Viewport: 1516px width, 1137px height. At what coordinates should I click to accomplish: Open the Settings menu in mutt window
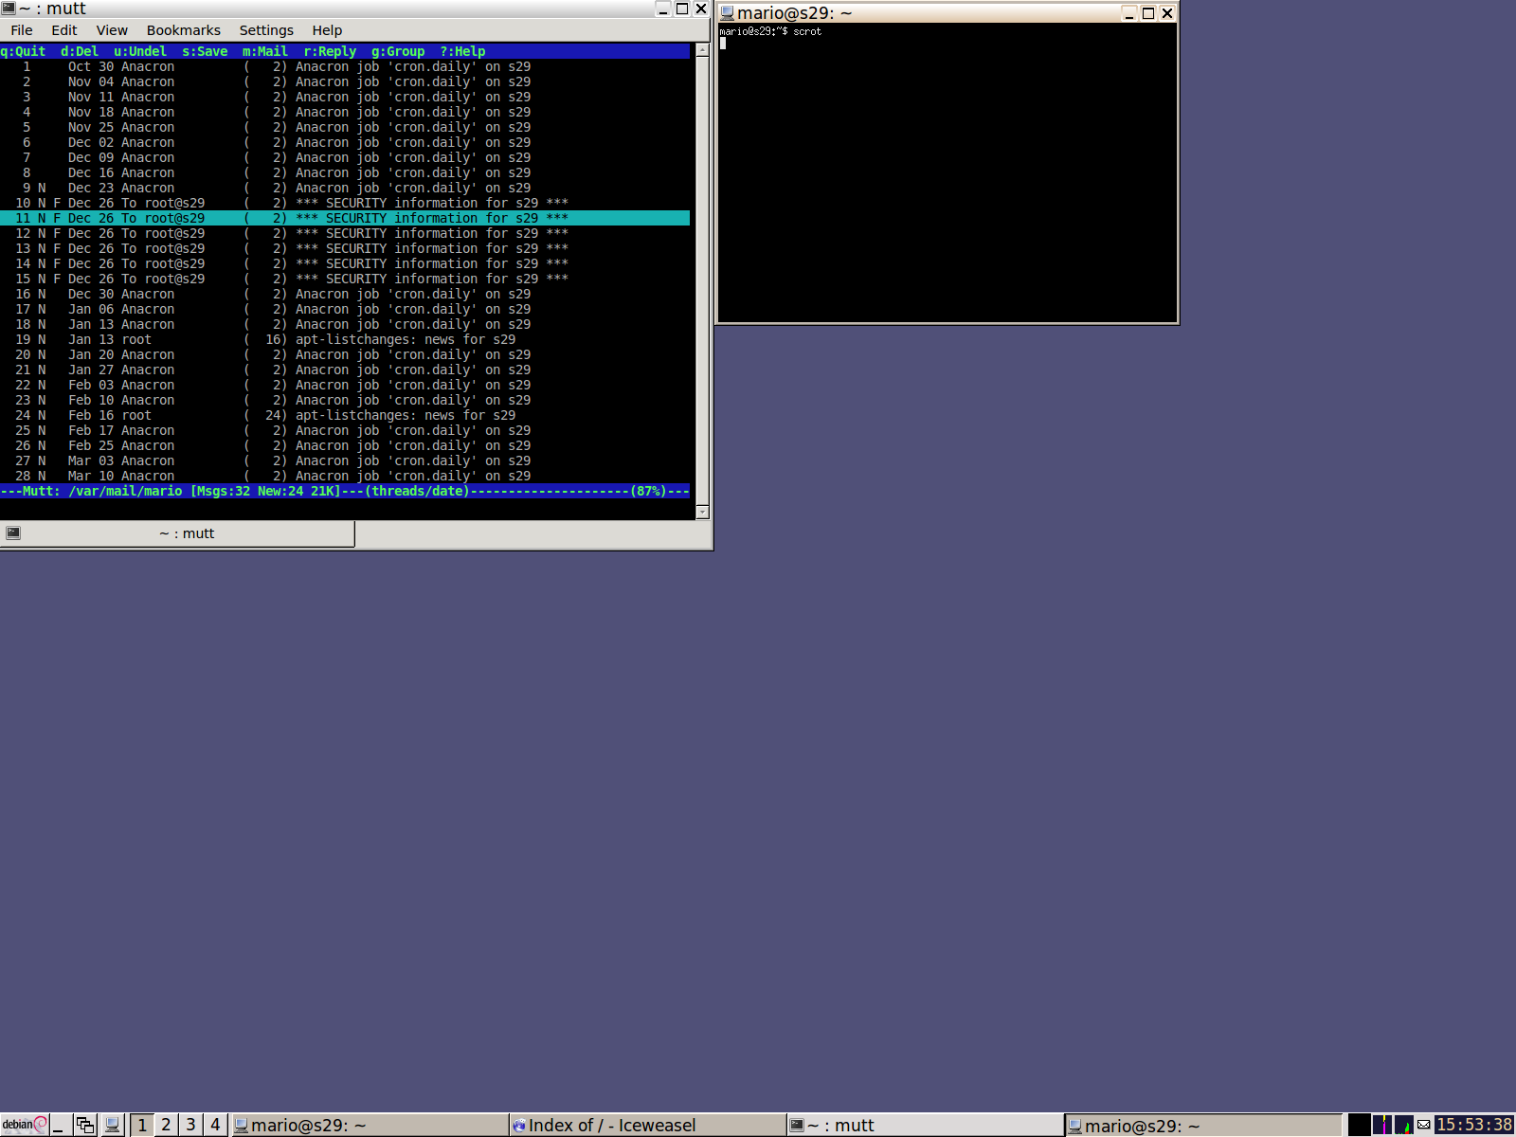tap(266, 30)
